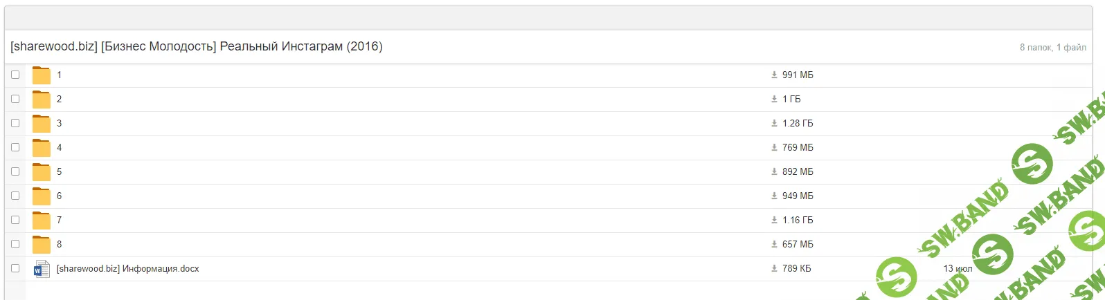Open folder named 6

tap(59, 196)
